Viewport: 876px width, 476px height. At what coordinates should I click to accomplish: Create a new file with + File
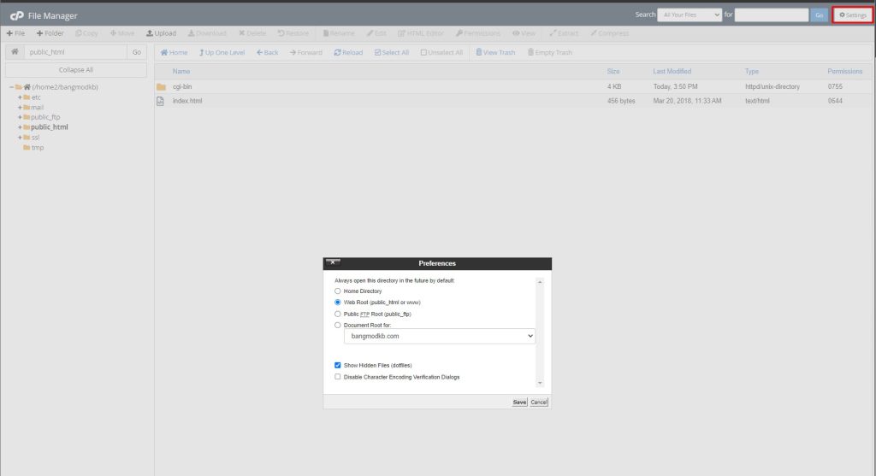(x=15, y=33)
